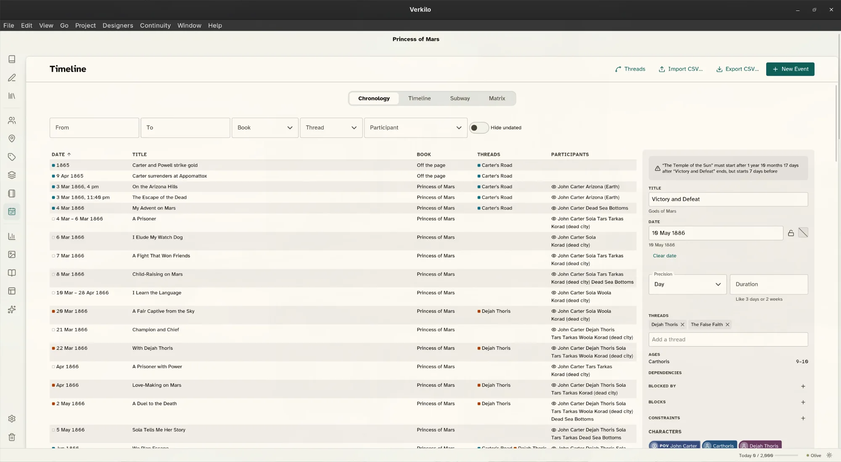Open the Continuity menu

pyautogui.click(x=155, y=26)
